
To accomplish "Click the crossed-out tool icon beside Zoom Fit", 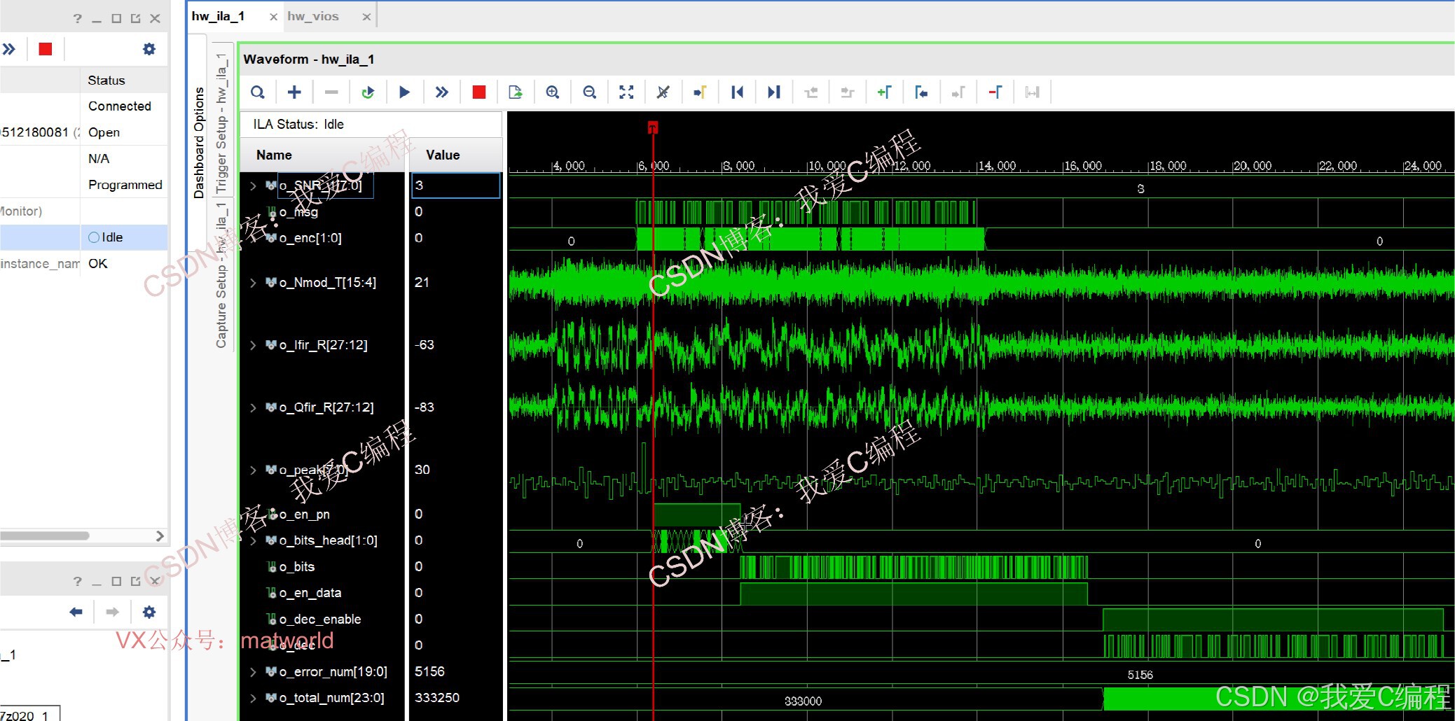I will [x=663, y=92].
